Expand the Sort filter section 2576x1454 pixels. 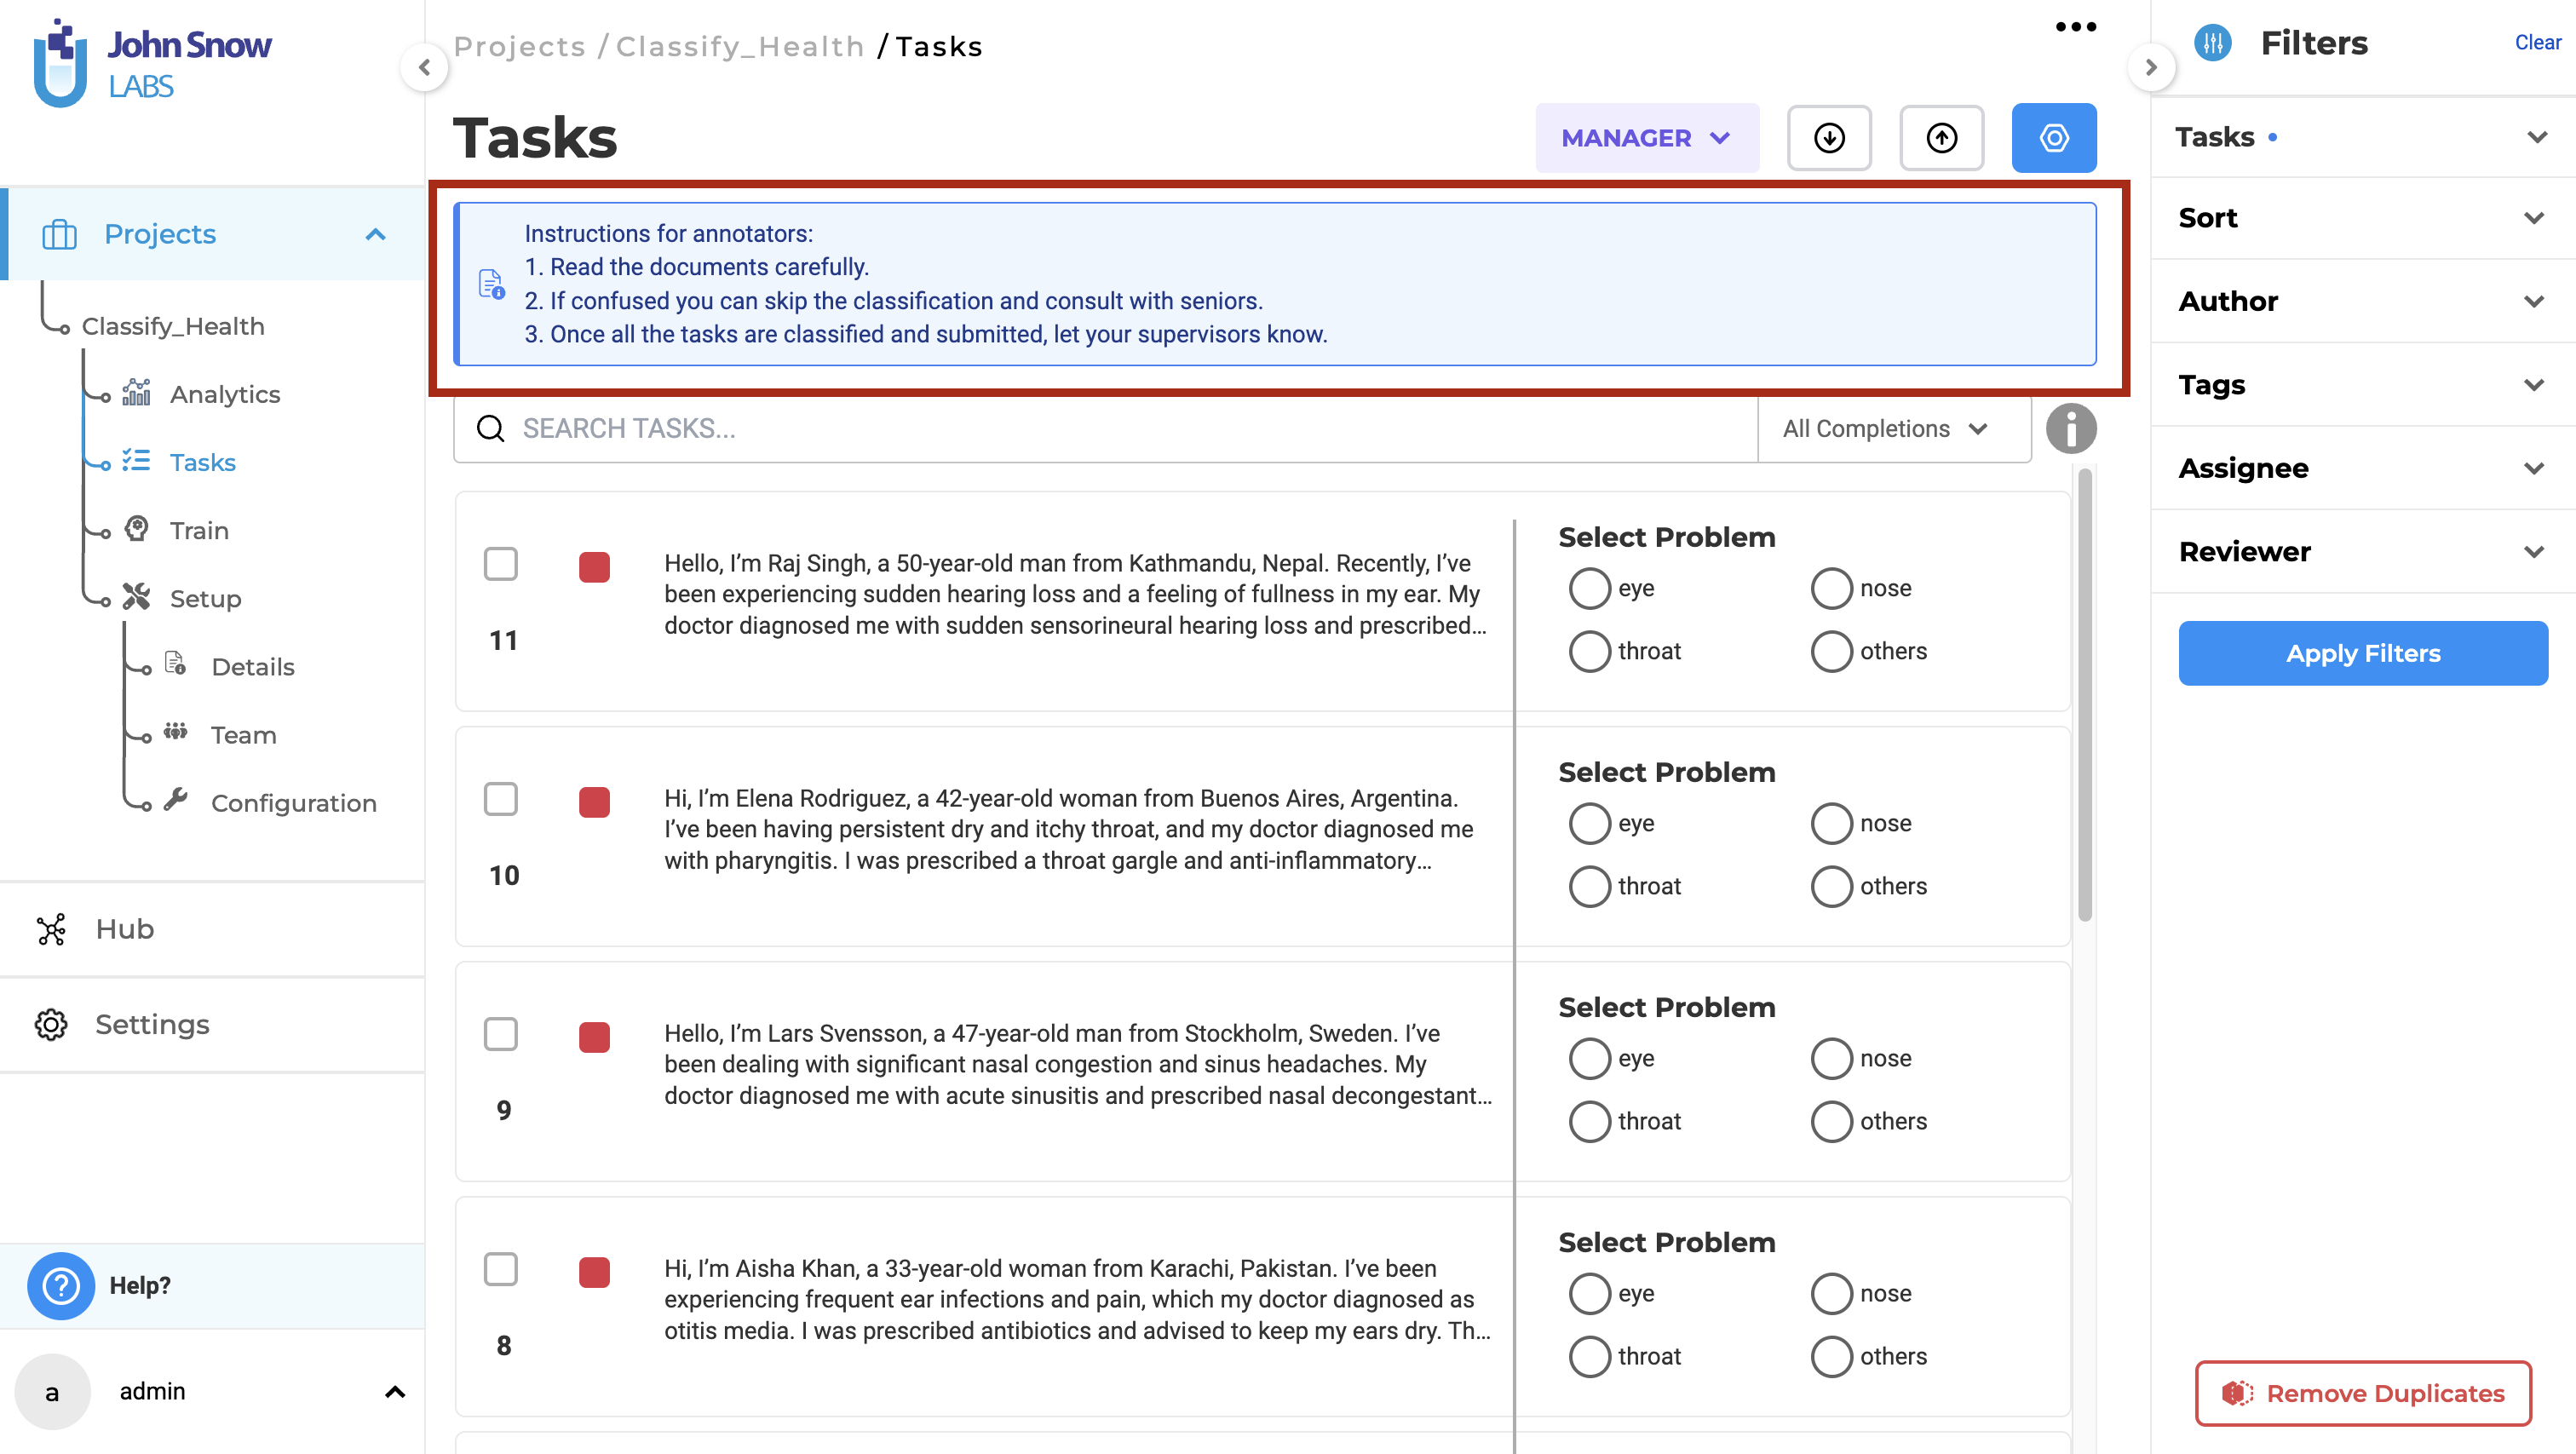[2362, 218]
